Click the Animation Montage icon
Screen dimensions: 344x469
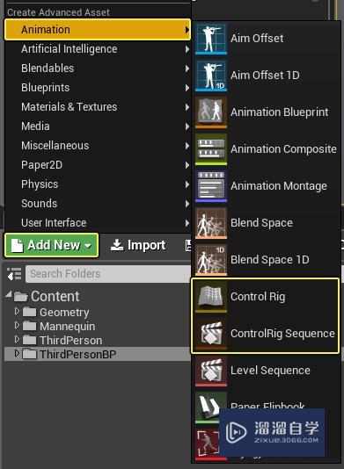(x=211, y=185)
